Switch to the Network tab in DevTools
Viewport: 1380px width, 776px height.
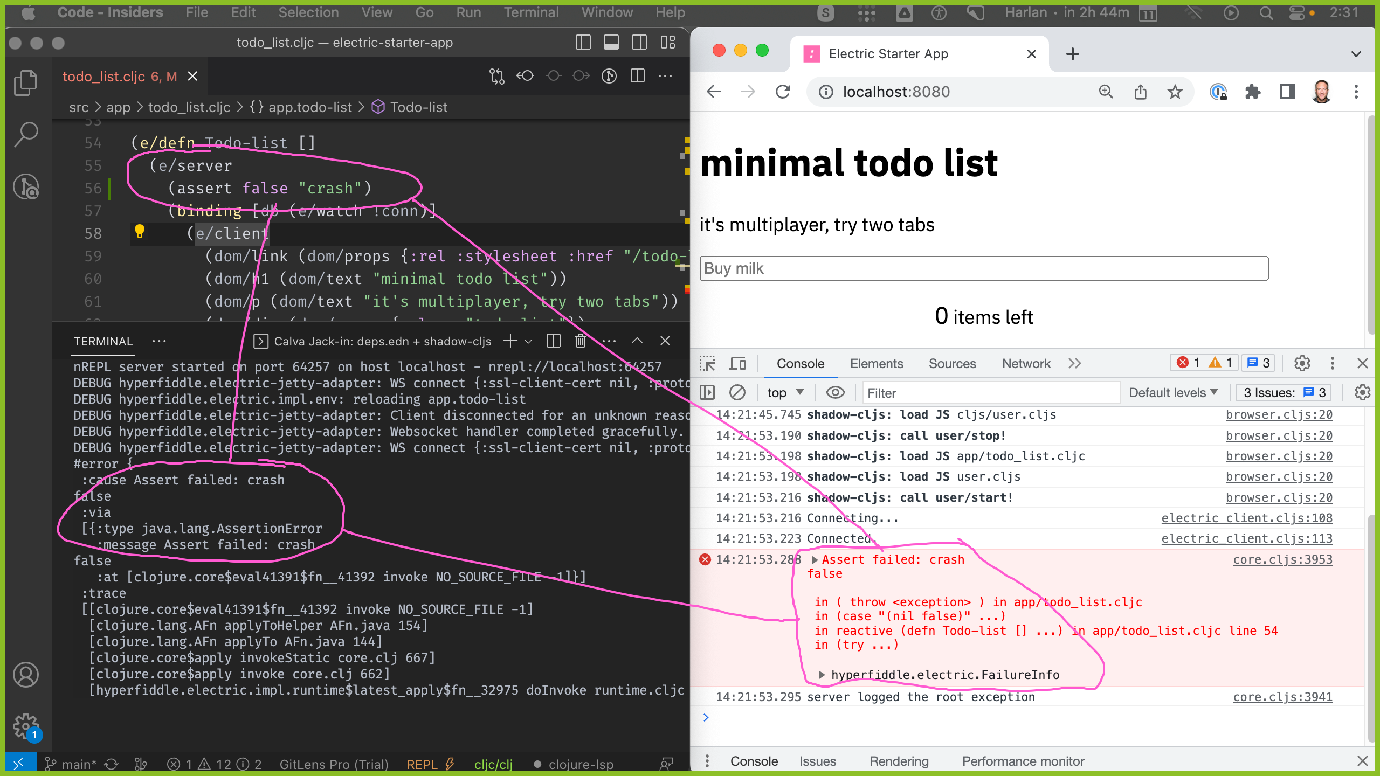coord(1026,364)
